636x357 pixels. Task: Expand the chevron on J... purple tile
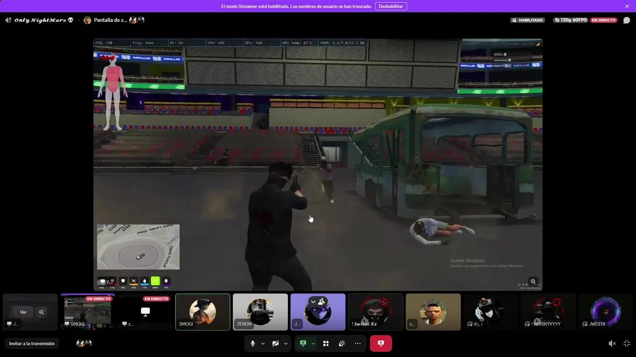point(313,301)
